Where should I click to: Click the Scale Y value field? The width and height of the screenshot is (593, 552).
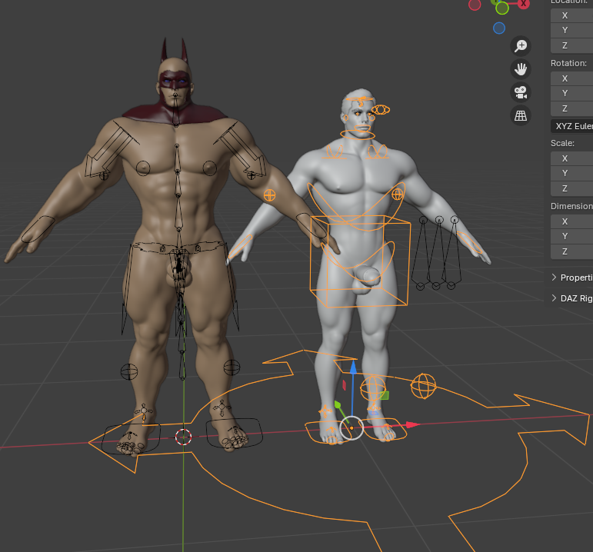coord(571,173)
